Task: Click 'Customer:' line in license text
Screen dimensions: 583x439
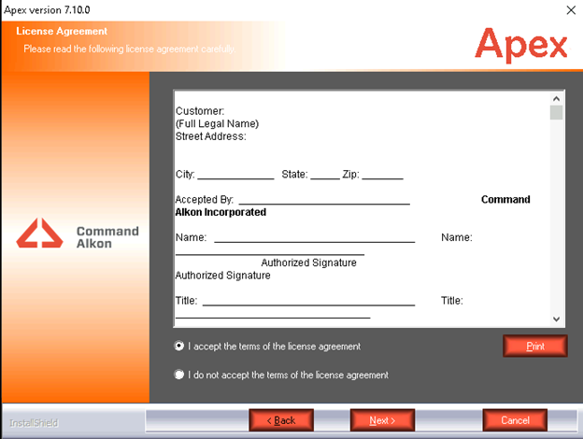Action: (x=200, y=111)
